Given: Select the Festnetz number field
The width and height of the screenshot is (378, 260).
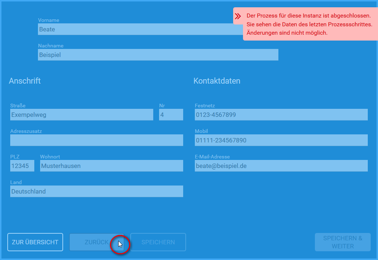Looking at the screenshot, I should [x=281, y=114].
